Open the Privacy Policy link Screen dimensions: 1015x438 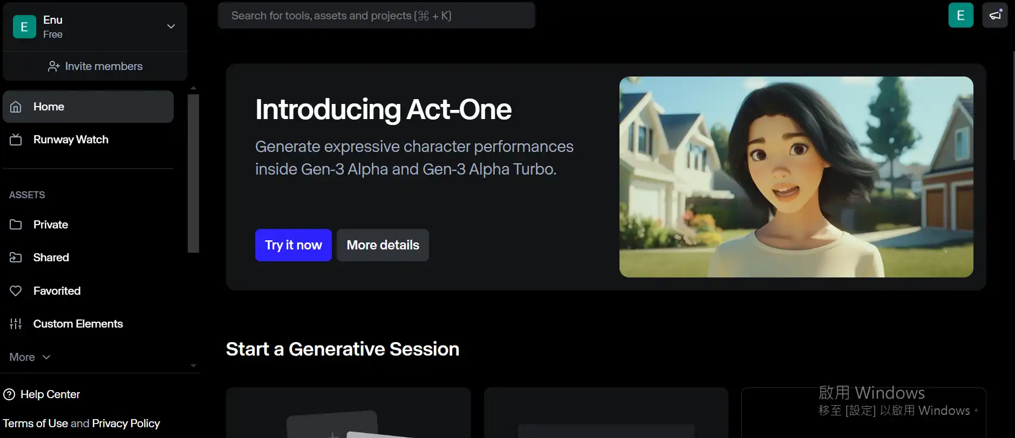pos(126,423)
